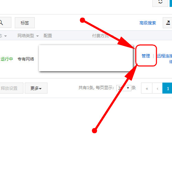Go to previous page with ‹ button
This screenshot has width=172, height=172.
click(x=157, y=88)
